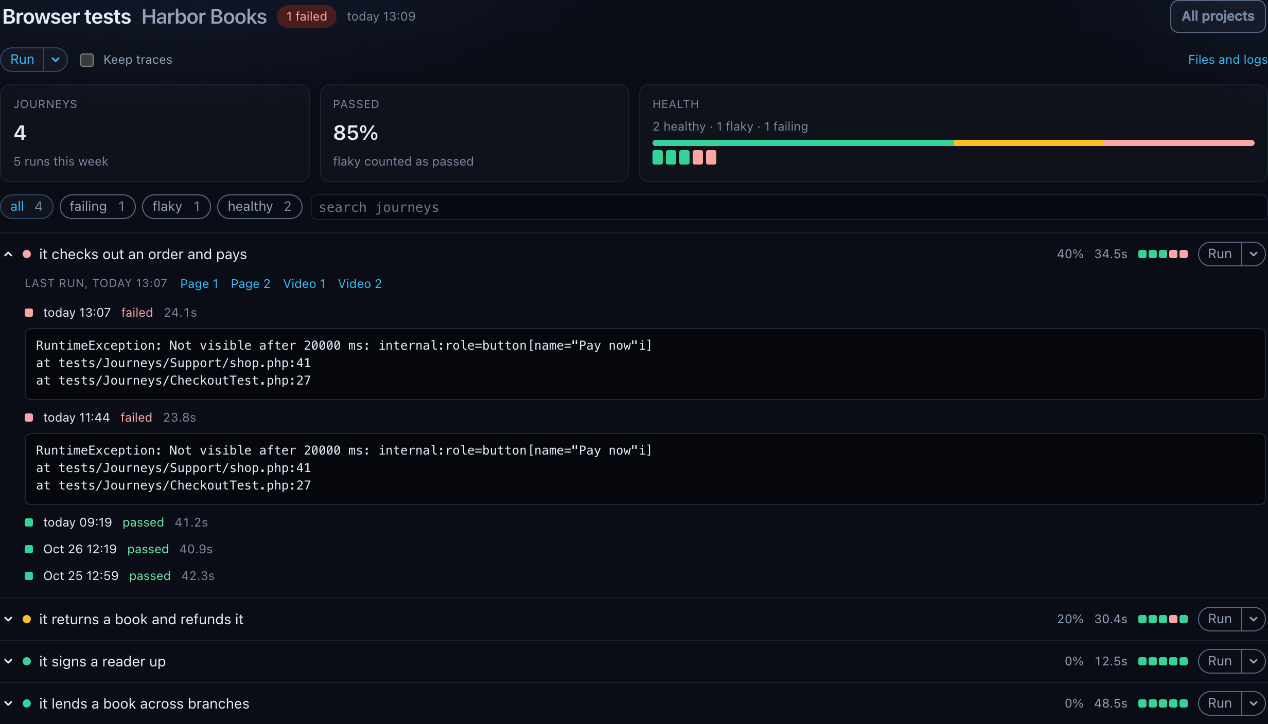
Task: Click passed square for Oct 26 12:19 run
Action: coord(29,549)
